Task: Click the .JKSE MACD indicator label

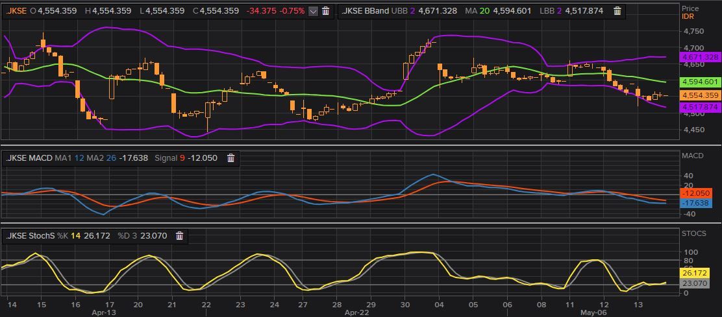Action: tap(29, 158)
